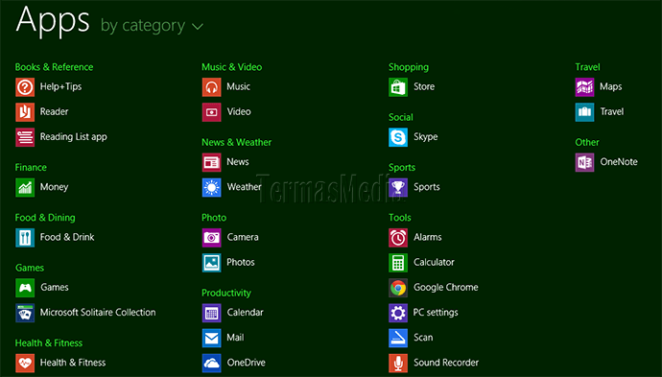Open the Health & Fitness heart icon

tap(25, 364)
